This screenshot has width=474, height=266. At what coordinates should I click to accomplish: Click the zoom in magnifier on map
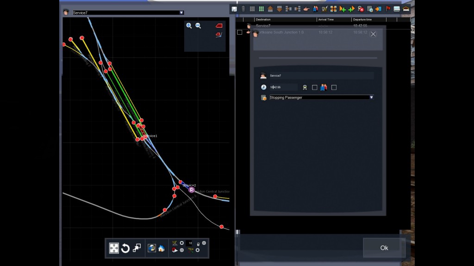[x=189, y=26]
